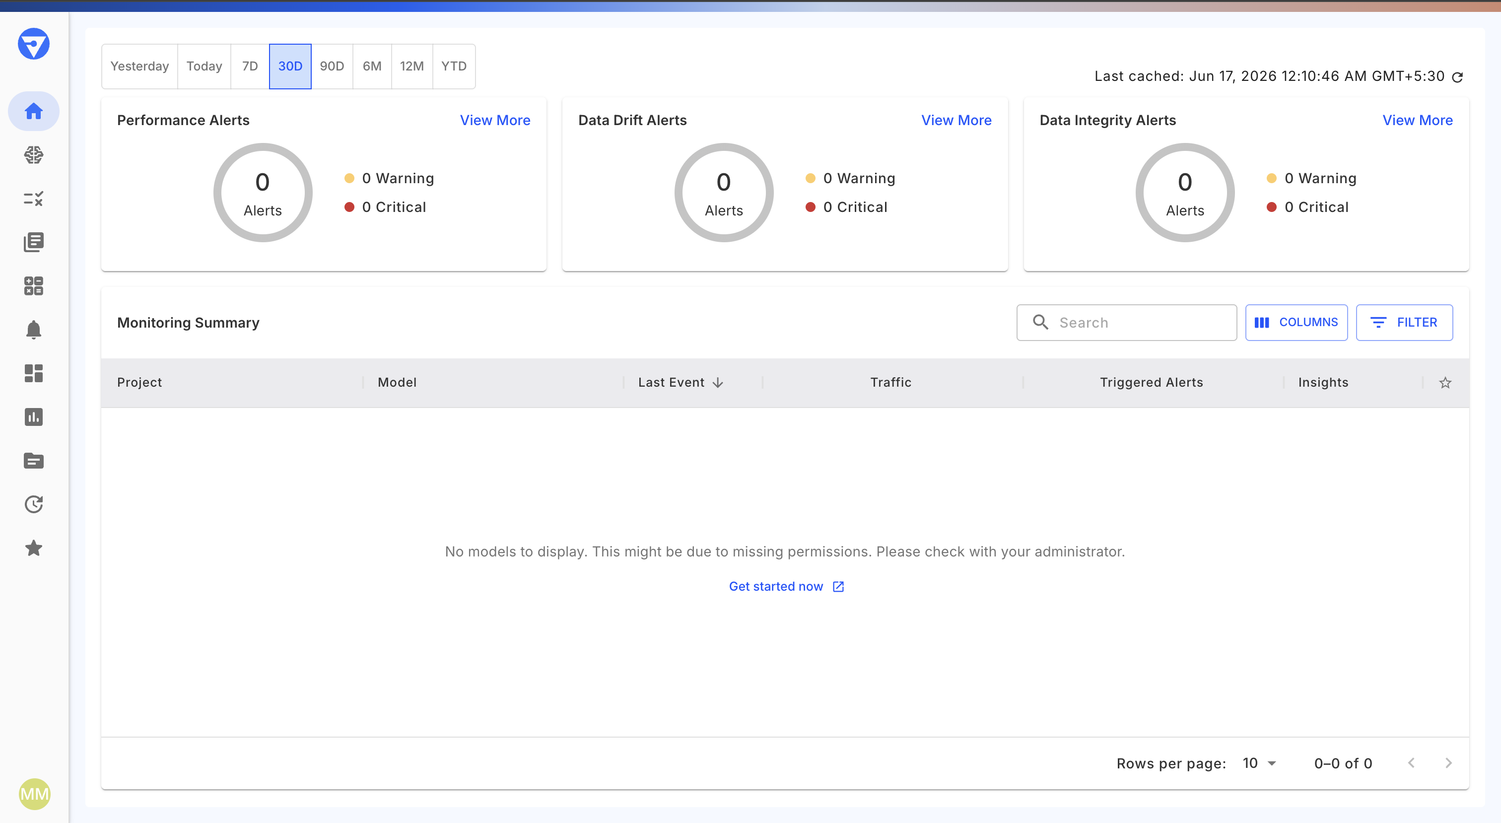Select the YTD time range
Screen dimensions: 1501x823
coord(454,66)
